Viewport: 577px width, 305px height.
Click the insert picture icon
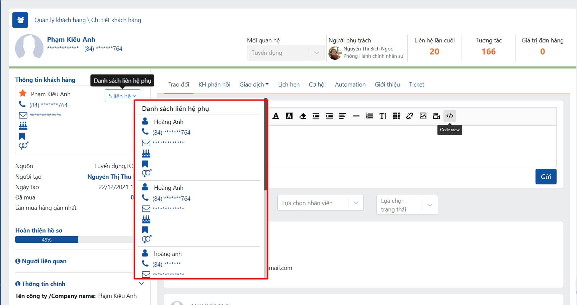[x=423, y=116]
